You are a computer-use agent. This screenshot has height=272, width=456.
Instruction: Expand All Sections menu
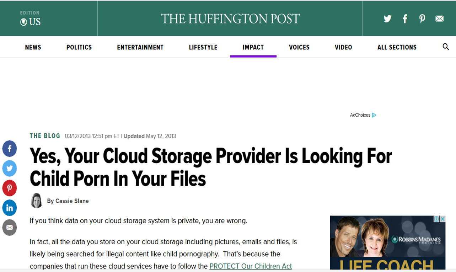(397, 47)
